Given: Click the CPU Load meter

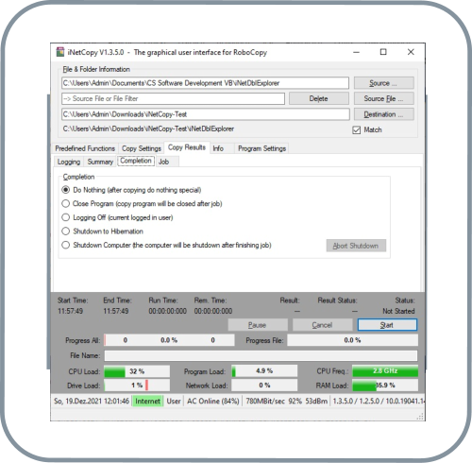Looking at the screenshot, I should coord(137,371).
